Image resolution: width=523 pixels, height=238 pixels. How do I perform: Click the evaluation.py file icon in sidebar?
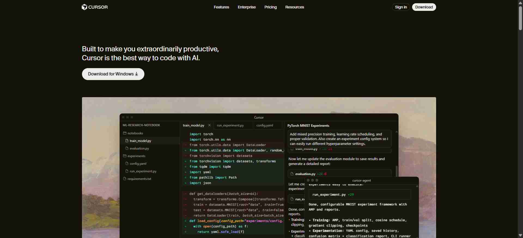coord(127,148)
